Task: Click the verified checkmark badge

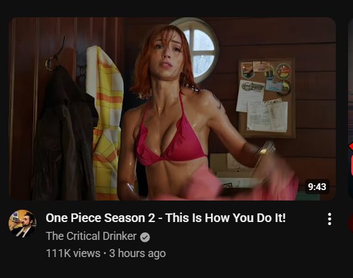Action: coord(145,237)
